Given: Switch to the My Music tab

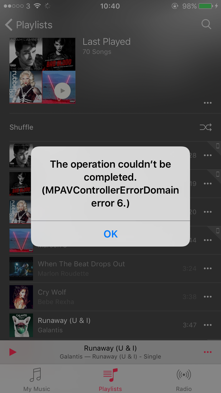Looking at the screenshot, I should (x=37, y=379).
